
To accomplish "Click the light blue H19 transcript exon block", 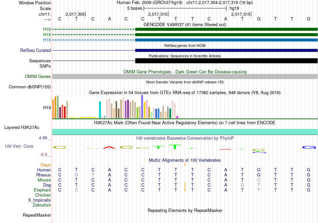I will tap(226, 40).
